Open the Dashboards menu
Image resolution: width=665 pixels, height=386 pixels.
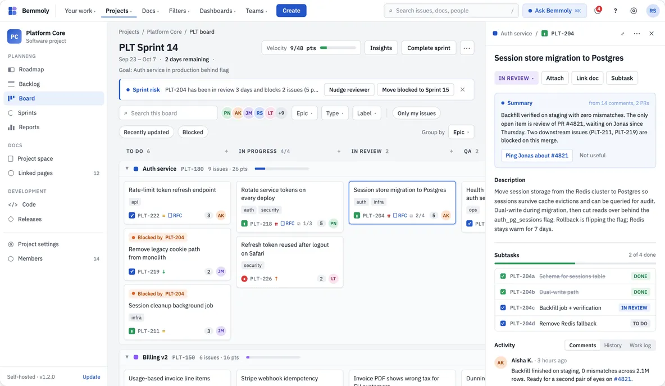(217, 11)
